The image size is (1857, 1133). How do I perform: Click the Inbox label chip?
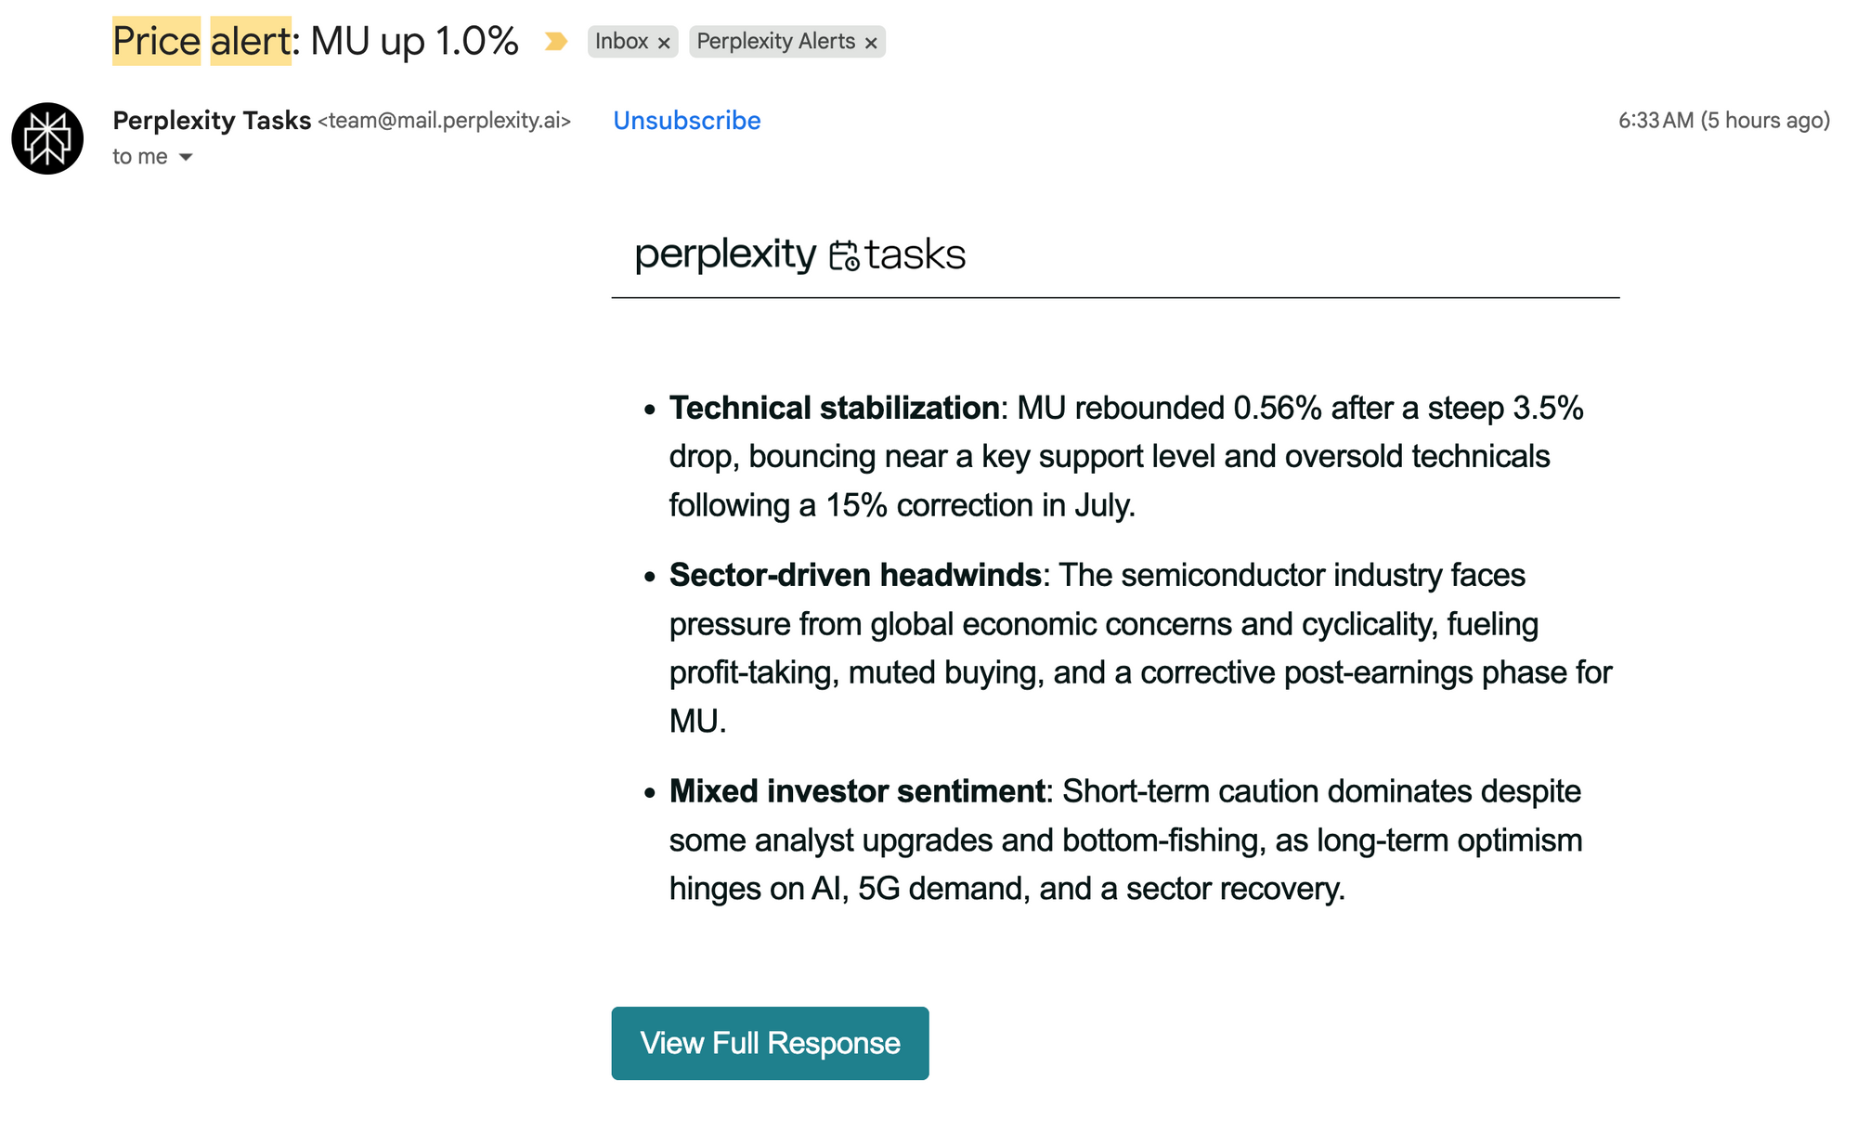621,42
